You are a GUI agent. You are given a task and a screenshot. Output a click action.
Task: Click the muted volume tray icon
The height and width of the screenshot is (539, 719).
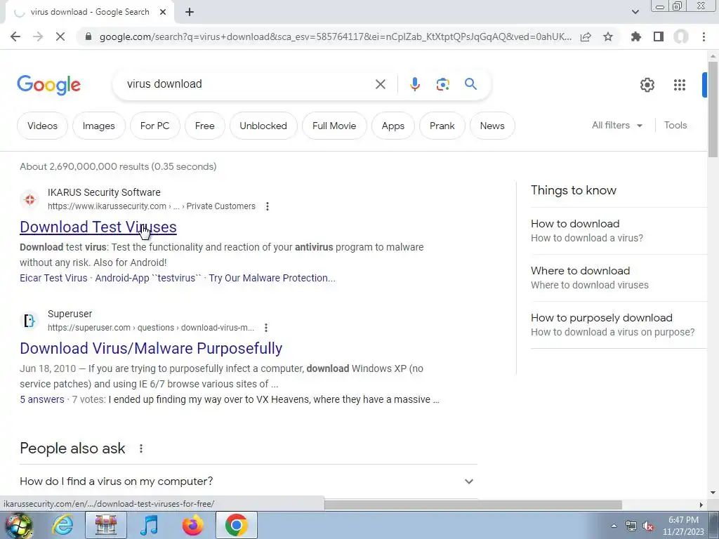648,526
